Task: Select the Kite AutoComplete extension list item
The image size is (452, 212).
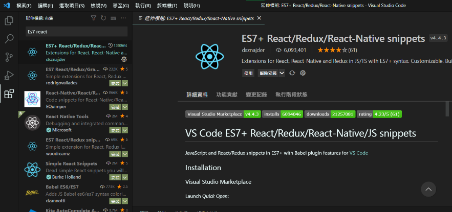Action: [x=76, y=209]
